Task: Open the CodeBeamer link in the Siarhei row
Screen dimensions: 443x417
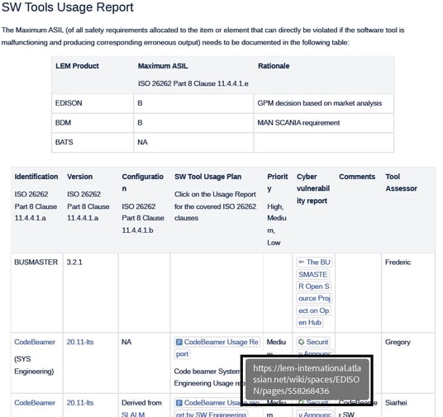Action: 35,403
